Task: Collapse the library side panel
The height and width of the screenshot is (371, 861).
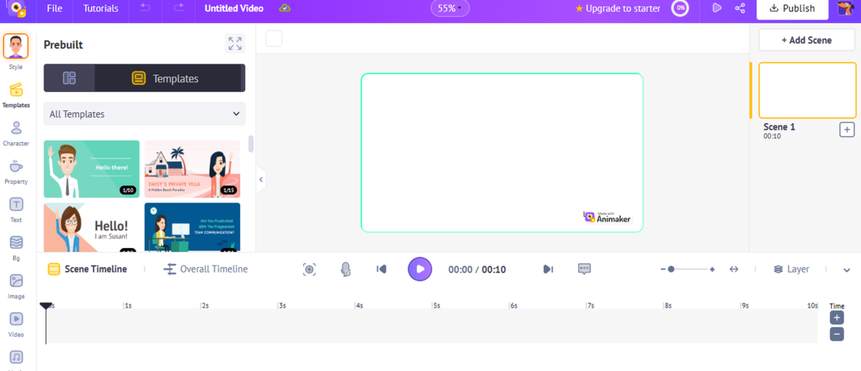Action: (x=261, y=179)
